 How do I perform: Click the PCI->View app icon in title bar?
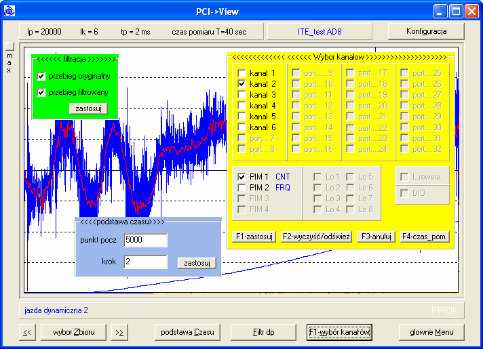tap(9, 11)
